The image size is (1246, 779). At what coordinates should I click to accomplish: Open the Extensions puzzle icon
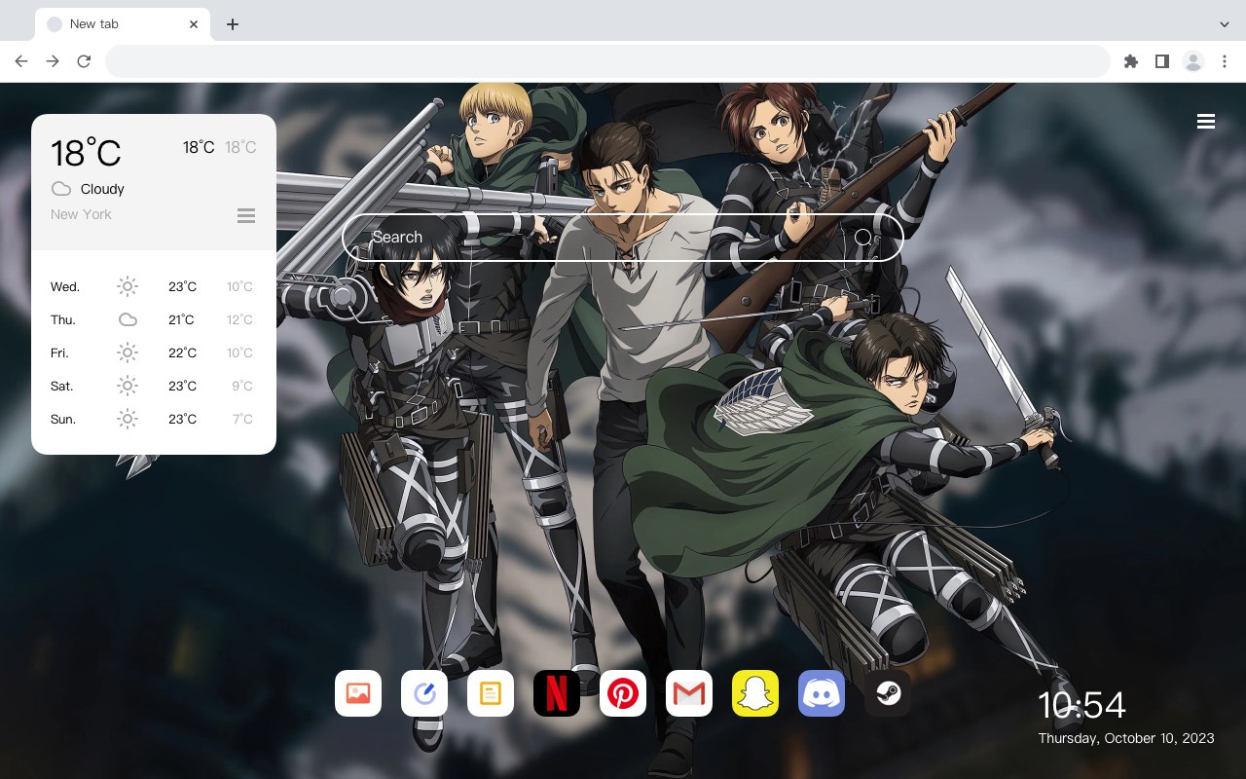click(x=1131, y=61)
